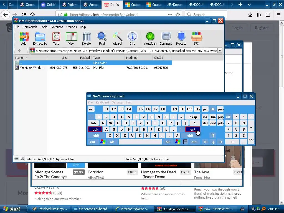Viewport: 284px width, 213px height.
Task: Open the Favorites menu
Action: (x=57, y=27)
